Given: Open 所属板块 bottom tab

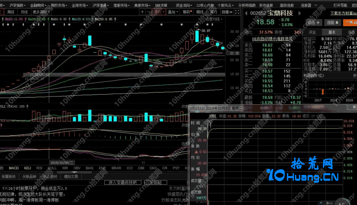Looking at the screenshot, I should coord(8,177).
